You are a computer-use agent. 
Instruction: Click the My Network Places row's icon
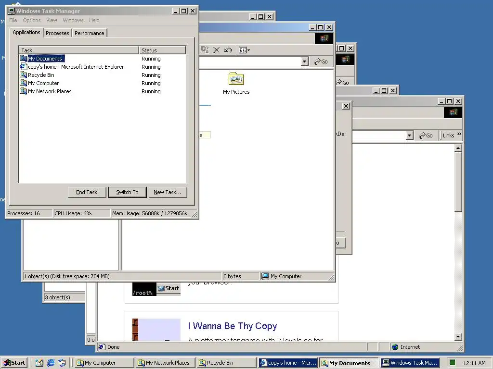click(x=23, y=91)
